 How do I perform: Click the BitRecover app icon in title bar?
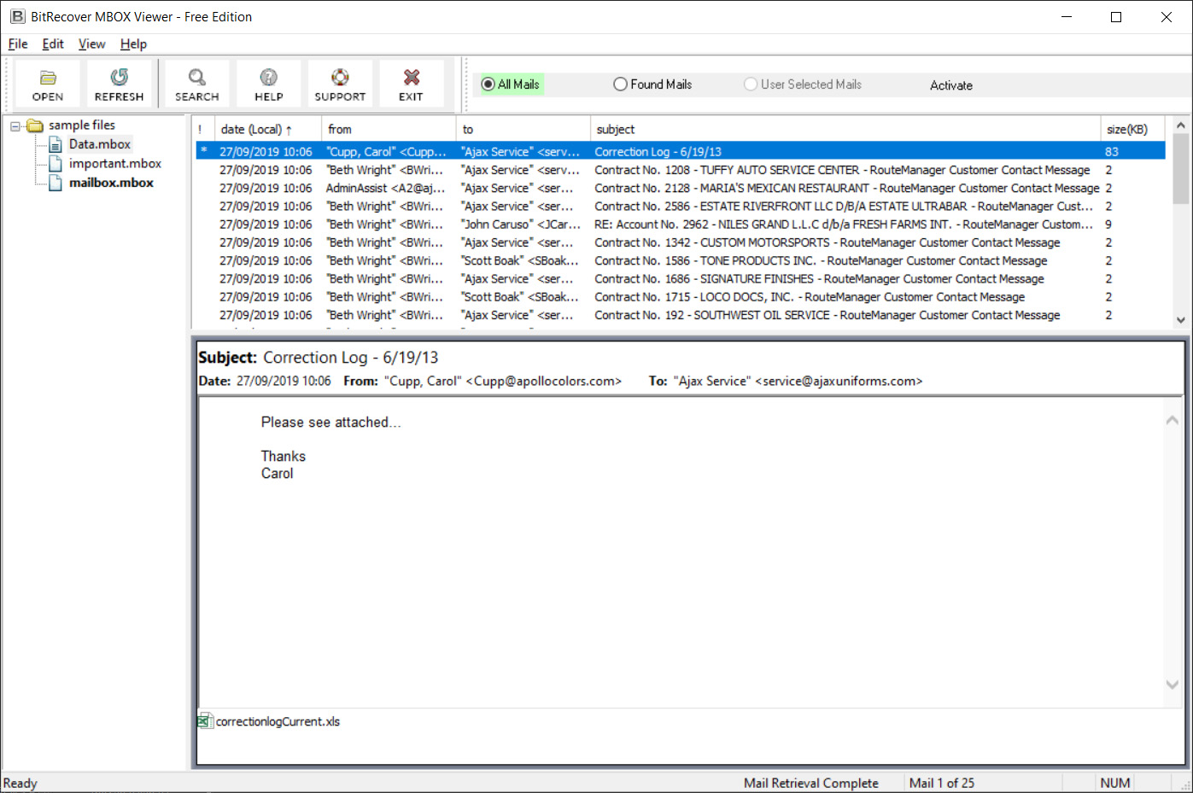click(17, 16)
